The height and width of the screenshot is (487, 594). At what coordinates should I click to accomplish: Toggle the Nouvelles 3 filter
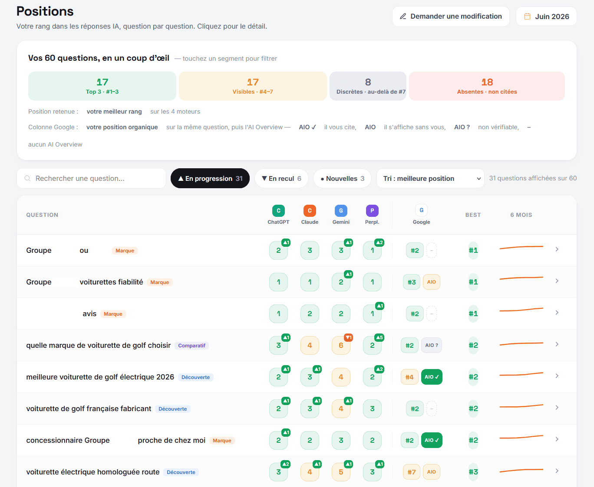click(x=342, y=178)
